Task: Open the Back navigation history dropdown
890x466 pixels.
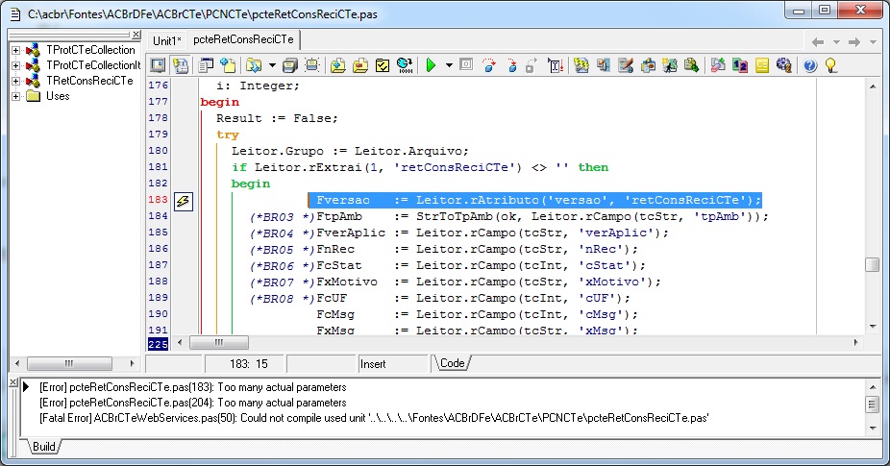Action: (836, 42)
